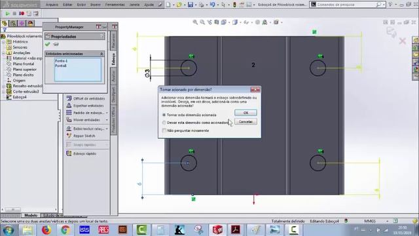
Task: Open the Ferramentas menu
Action: pyautogui.click(x=115, y=5)
